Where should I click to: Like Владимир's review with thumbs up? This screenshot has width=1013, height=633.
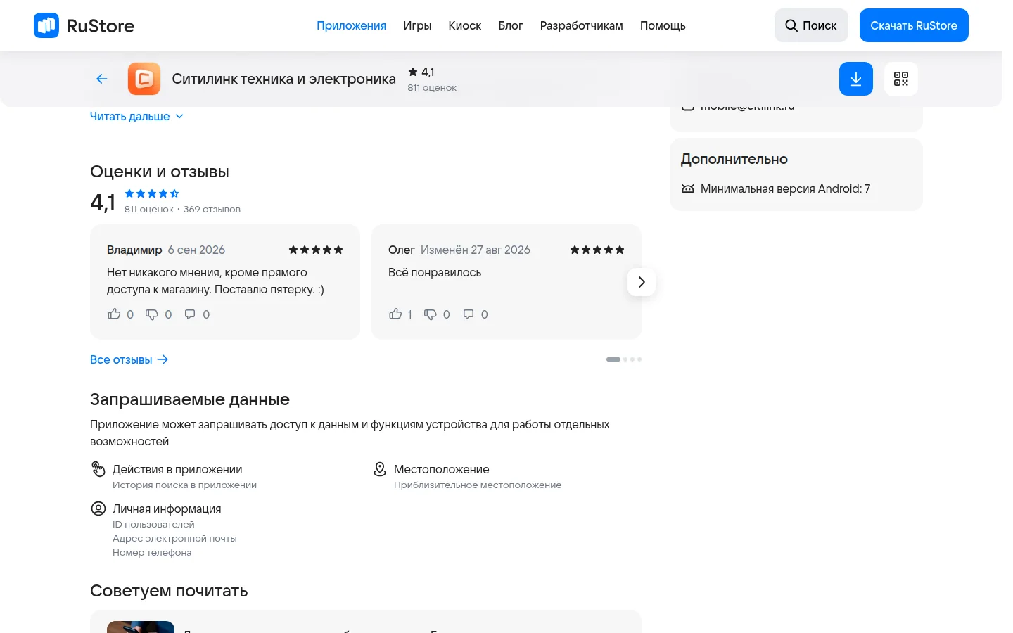coord(114,314)
